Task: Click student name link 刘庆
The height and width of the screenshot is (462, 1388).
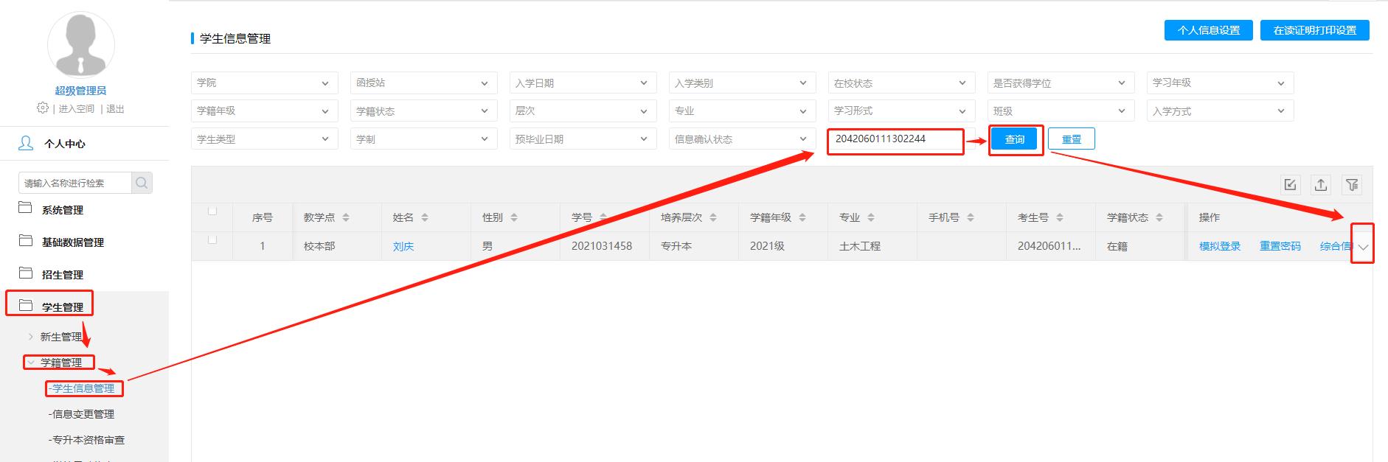Action: pos(403,246)
